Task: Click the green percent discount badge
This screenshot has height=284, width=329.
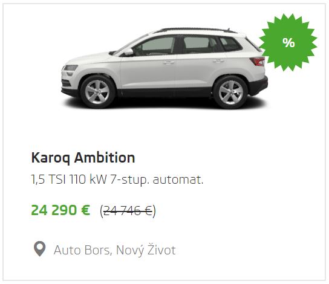Action: [x=288, y=42]
